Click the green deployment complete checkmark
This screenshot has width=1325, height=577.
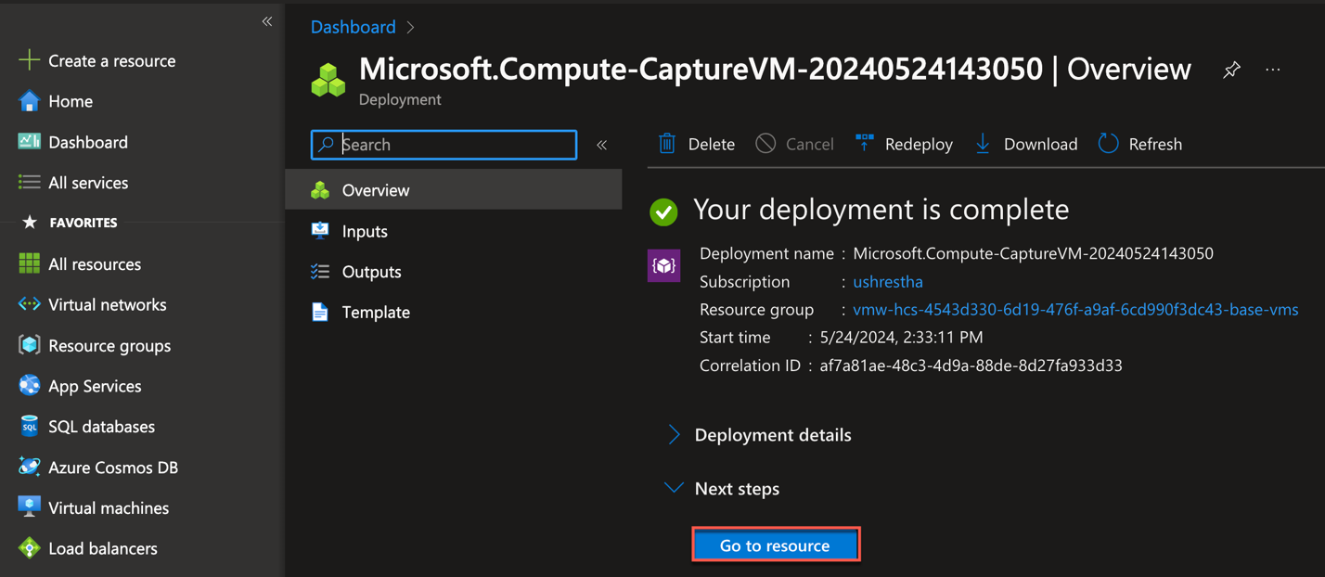tap(663, 212)
